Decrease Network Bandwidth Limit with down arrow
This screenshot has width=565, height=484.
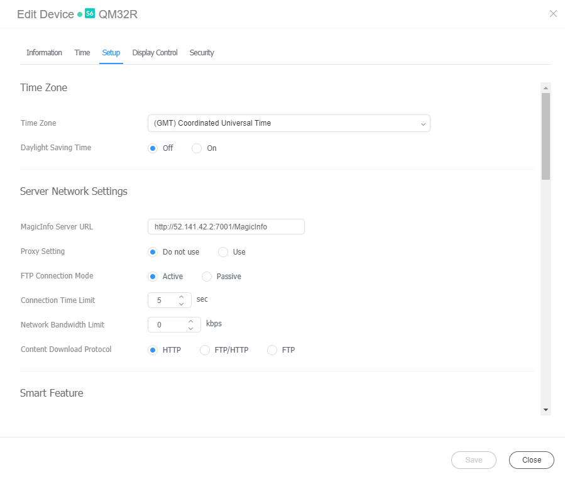click(190, 329)
